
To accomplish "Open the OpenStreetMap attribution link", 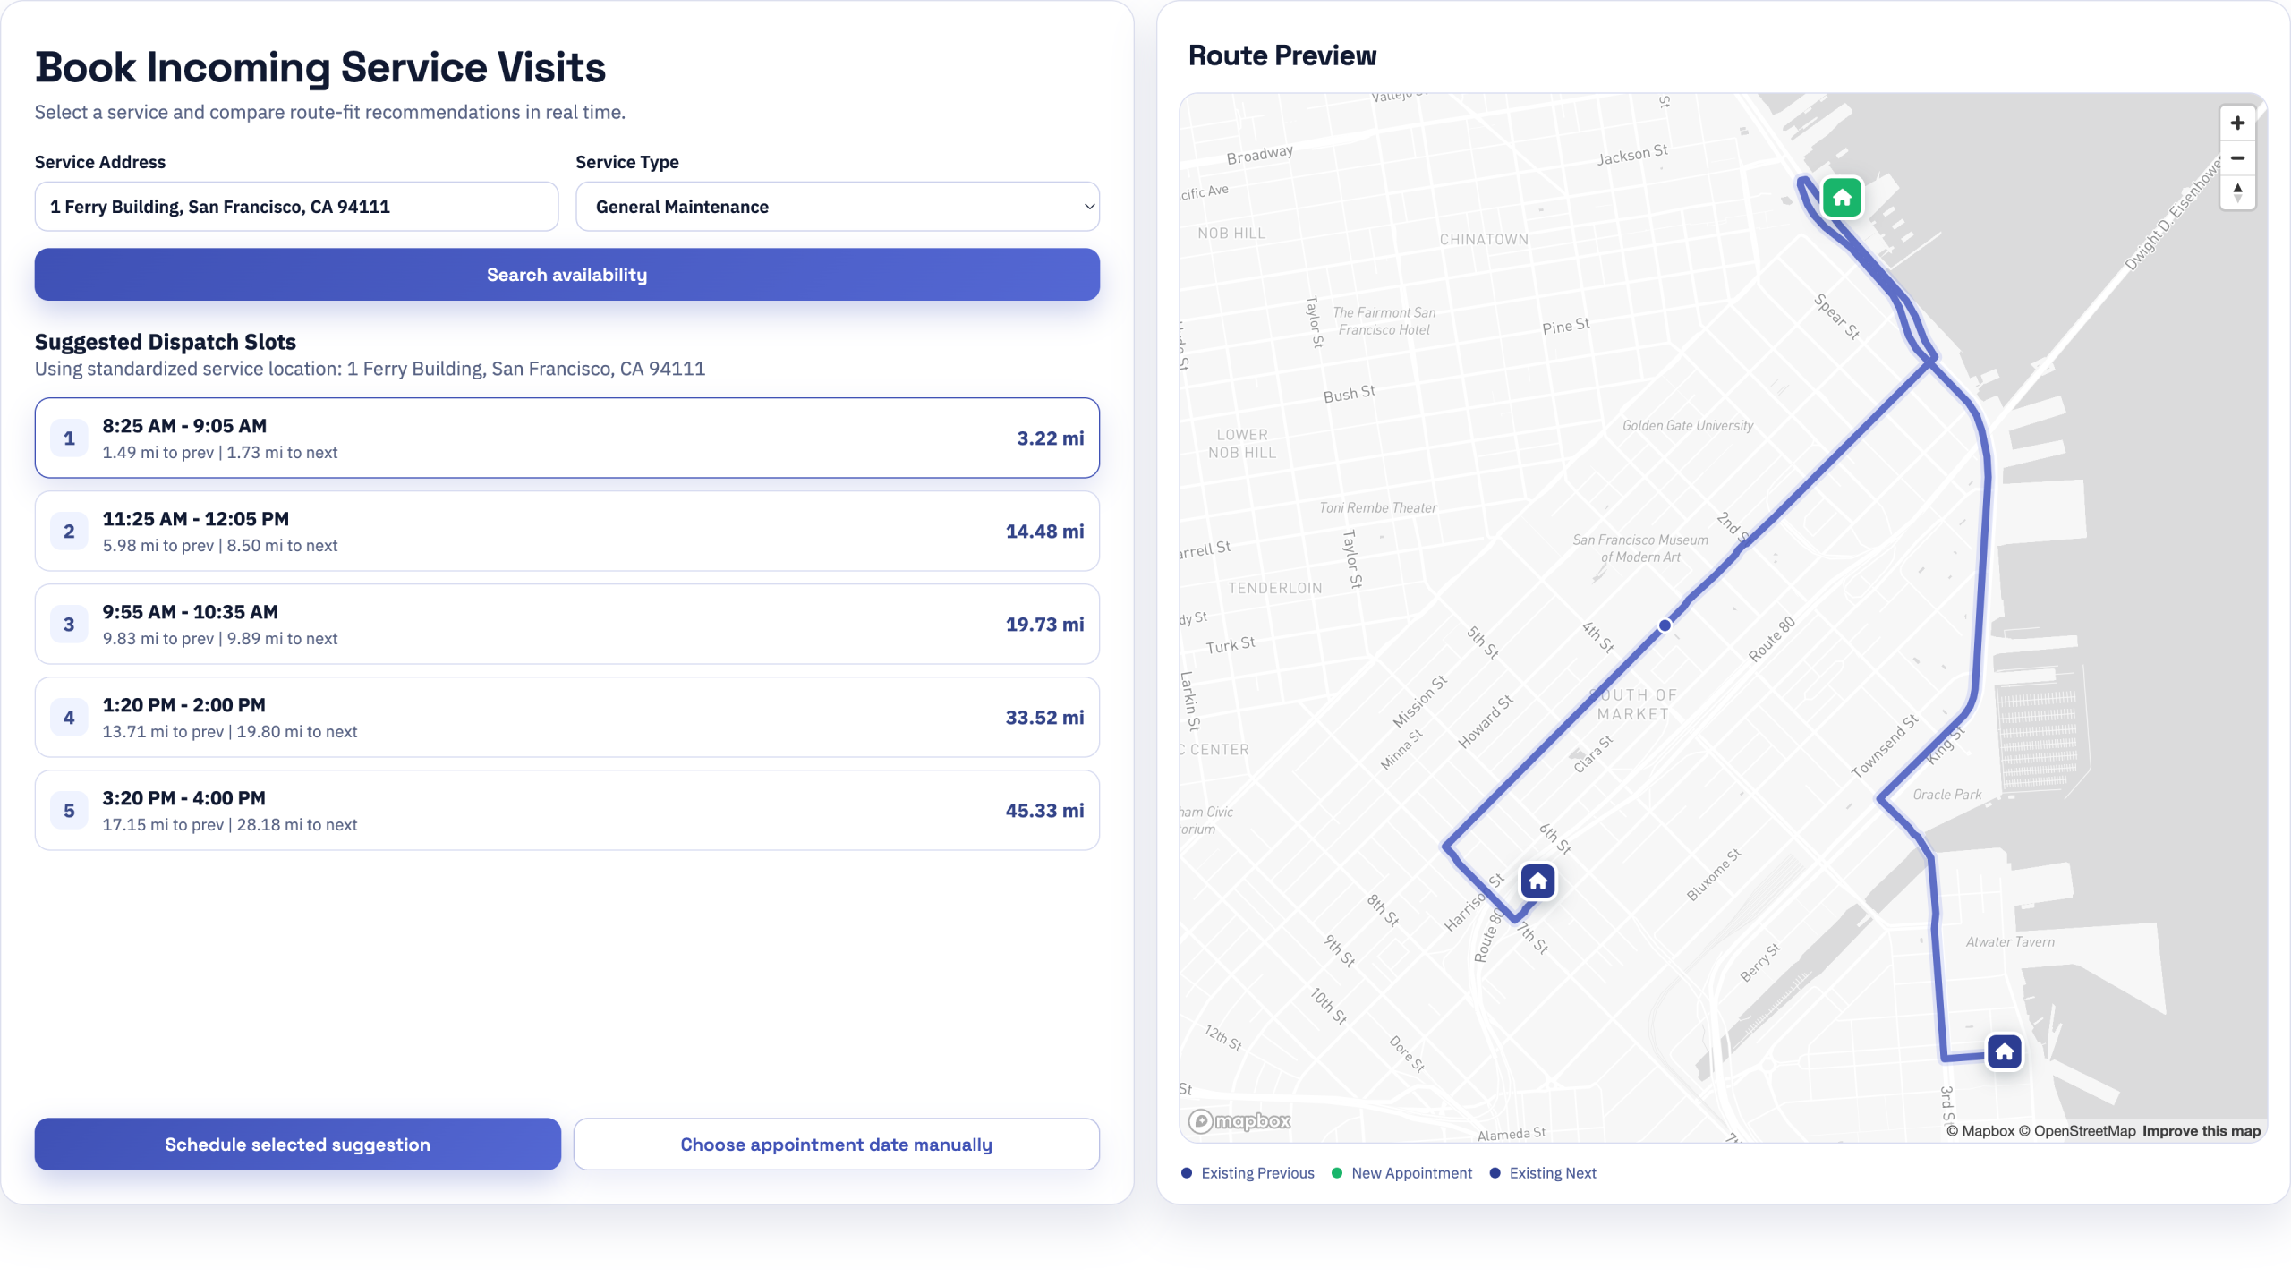I will pos(2083,1131).
